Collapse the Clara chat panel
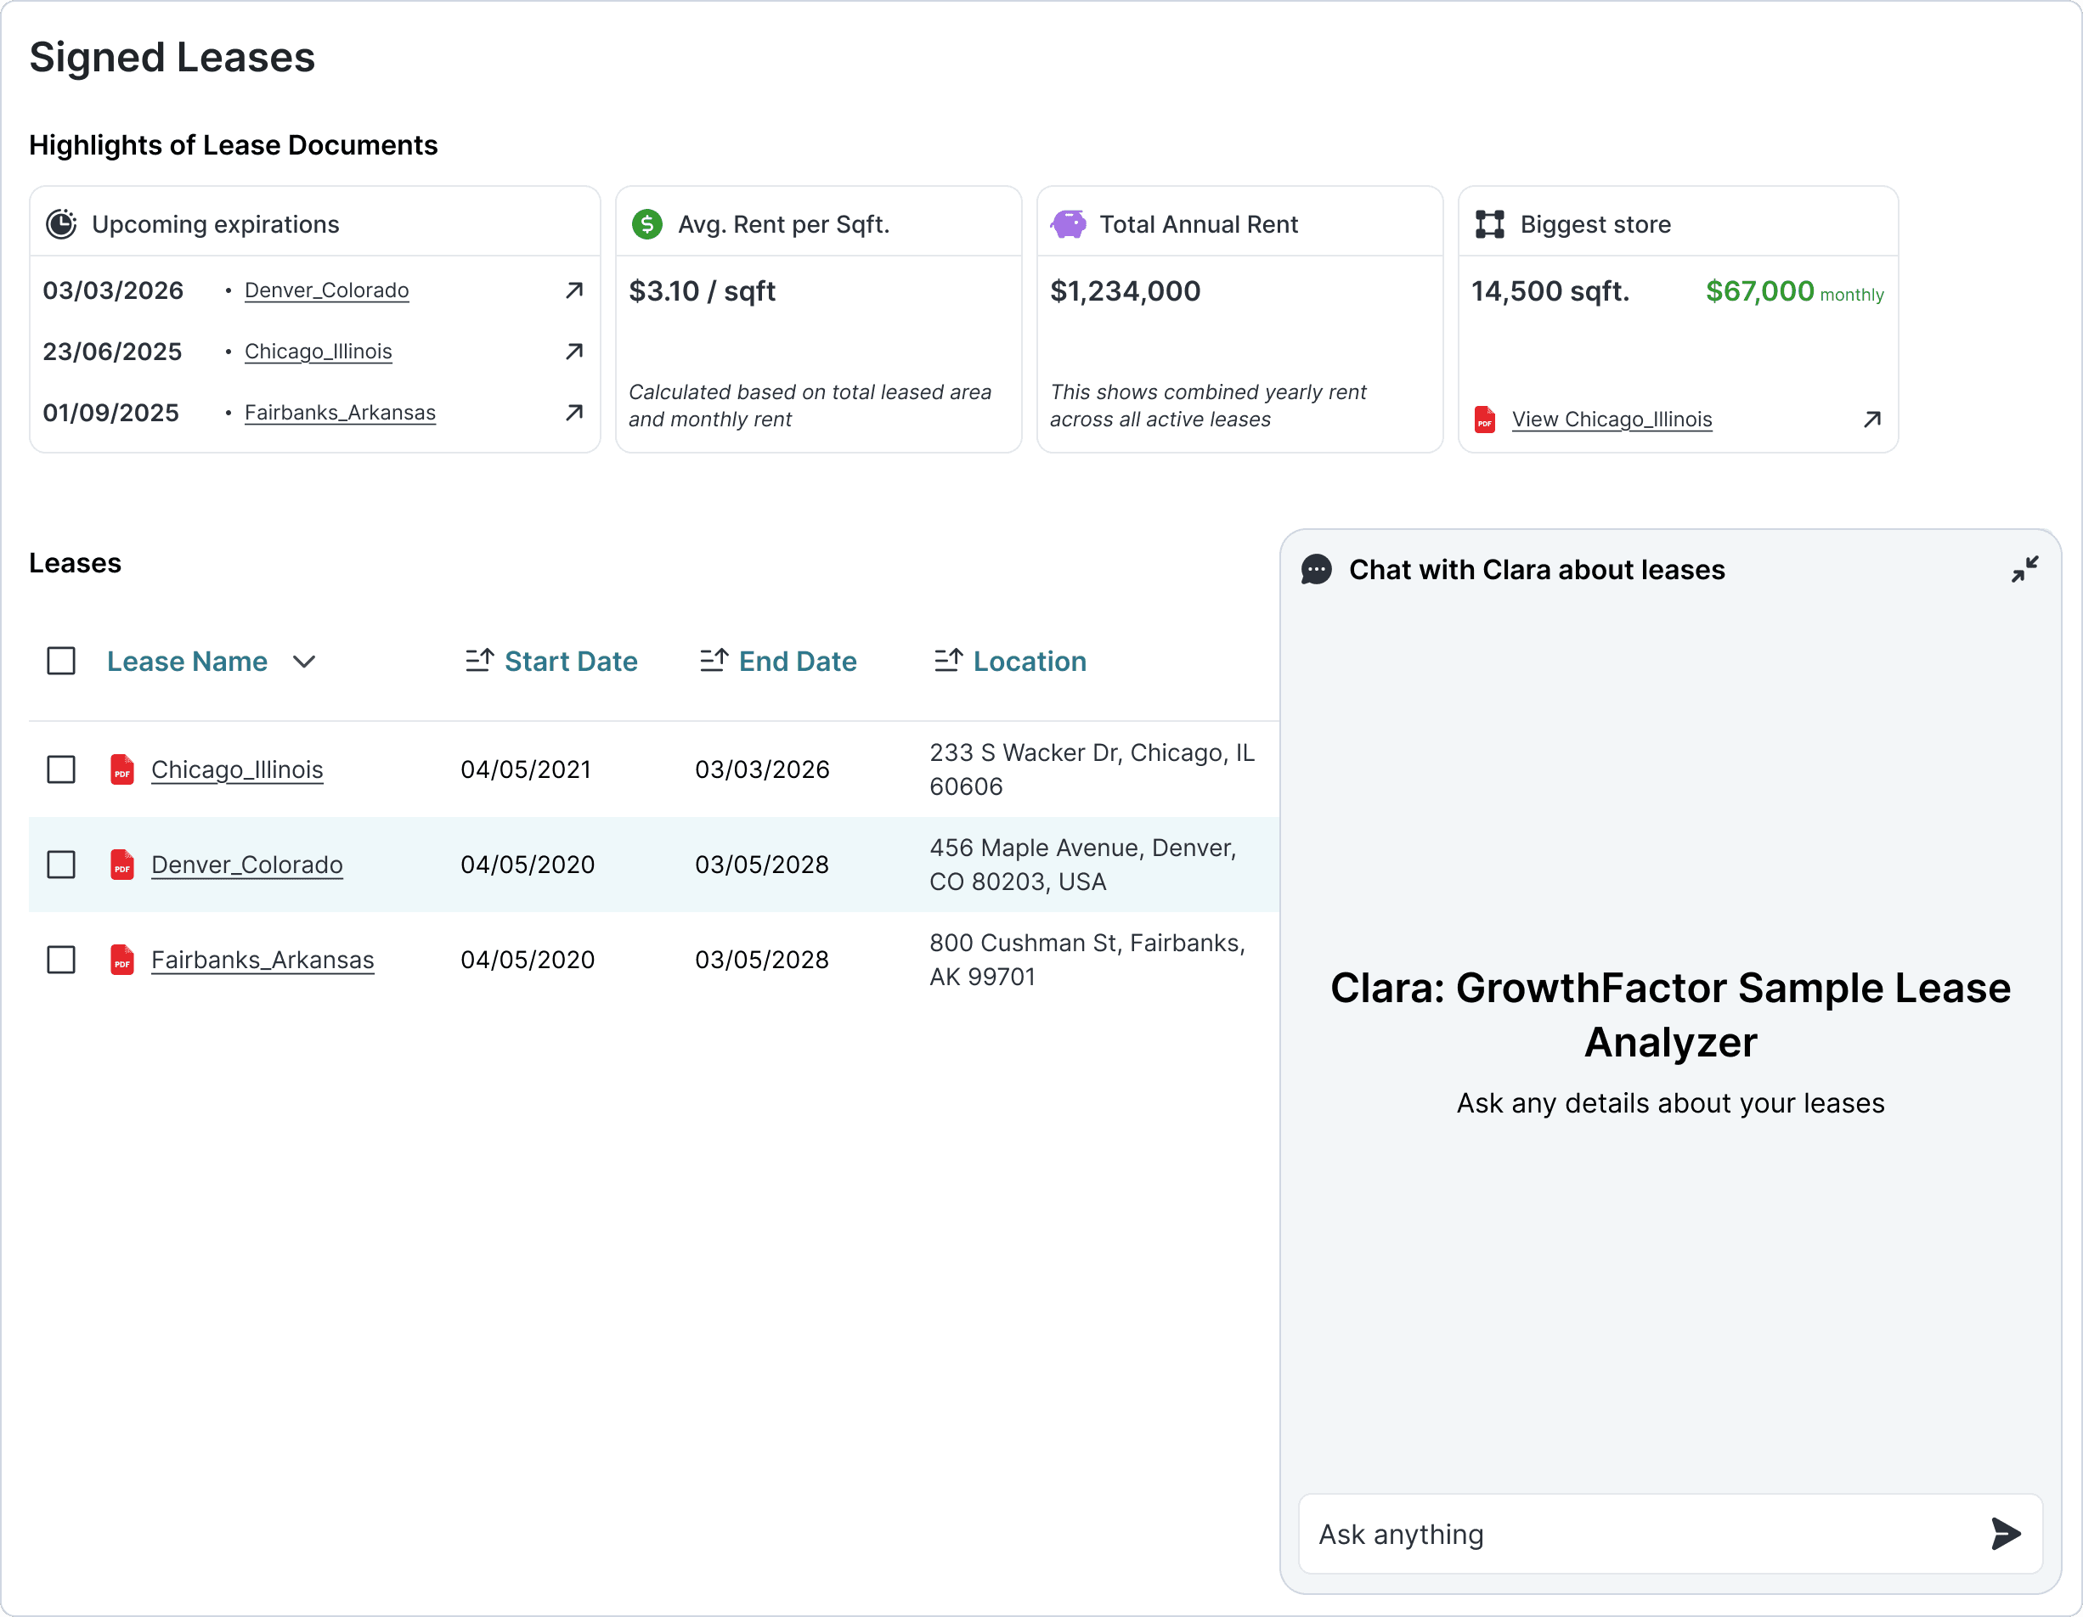The height and width of the screenshot is (1617, 2083). click(2024, 569)
